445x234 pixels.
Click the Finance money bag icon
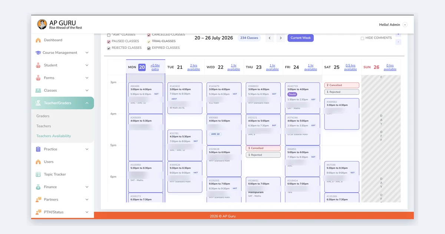click(38, 187)
